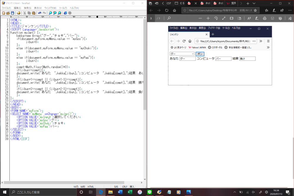Click Read aloud icon in PDF toolbar
Screen dimensions: 294x196
click(249, 18)
